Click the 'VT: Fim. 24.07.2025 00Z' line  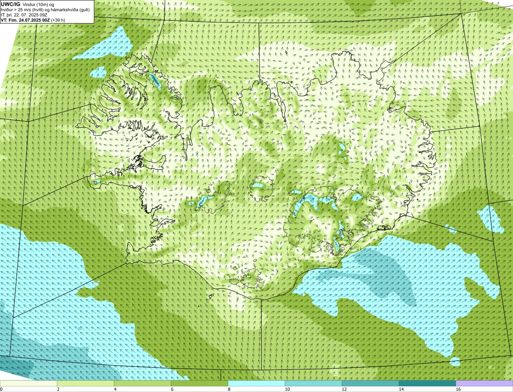click(x=25, y=20)
